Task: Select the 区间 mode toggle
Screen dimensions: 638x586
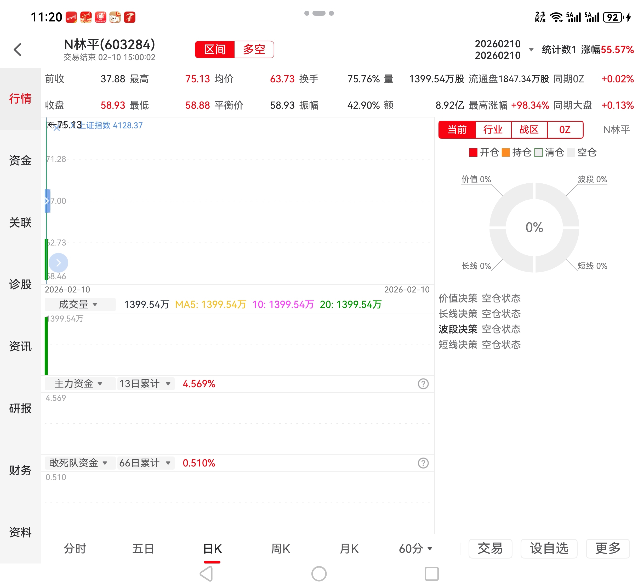Action: 215,50
